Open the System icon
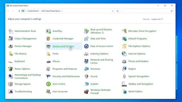This screenshot has height=102, width=182. click(x=86, y=84)
